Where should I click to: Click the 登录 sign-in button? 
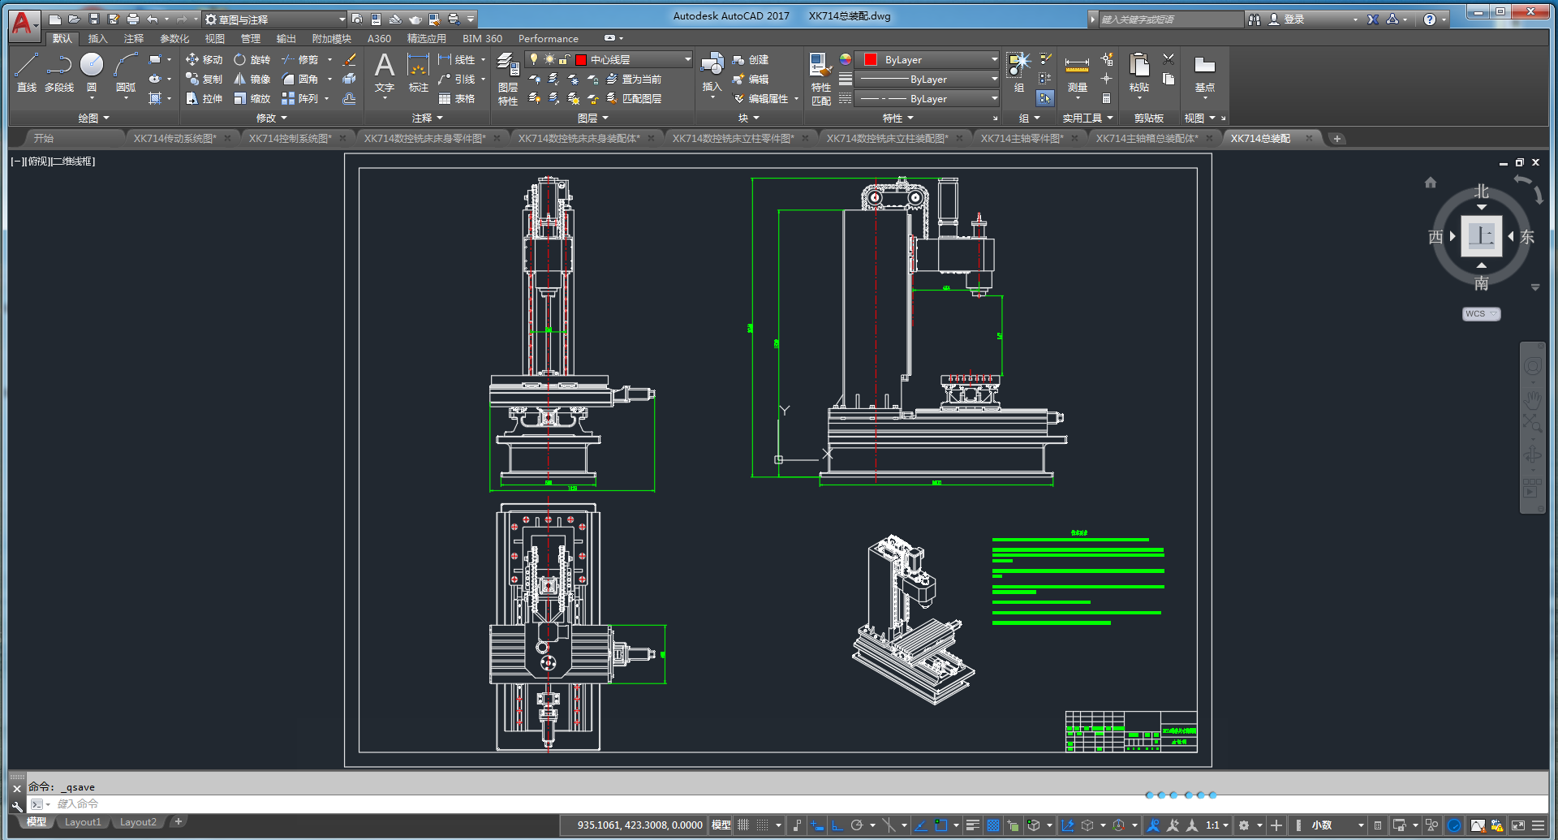1287,19
